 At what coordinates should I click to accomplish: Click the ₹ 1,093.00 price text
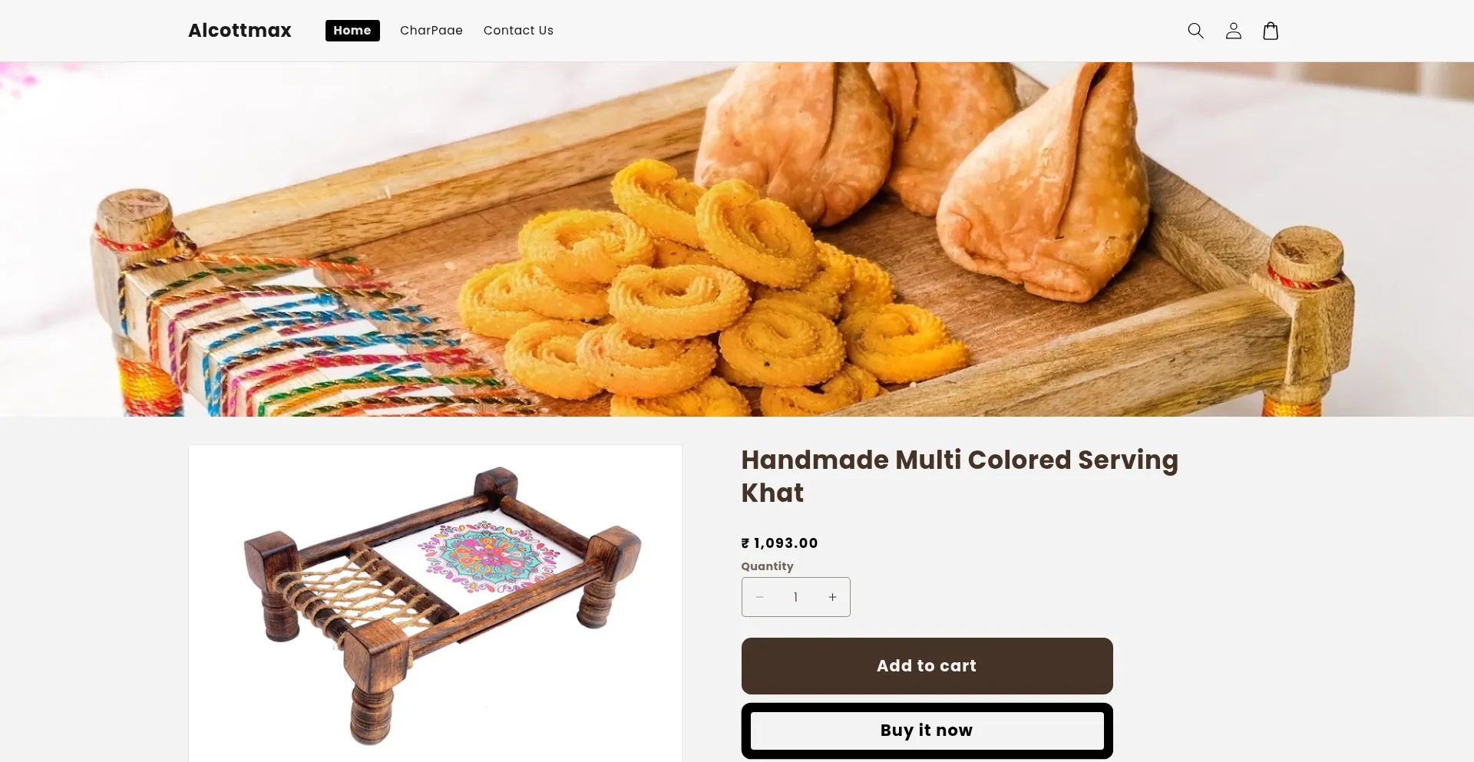(x=779, y=543)
